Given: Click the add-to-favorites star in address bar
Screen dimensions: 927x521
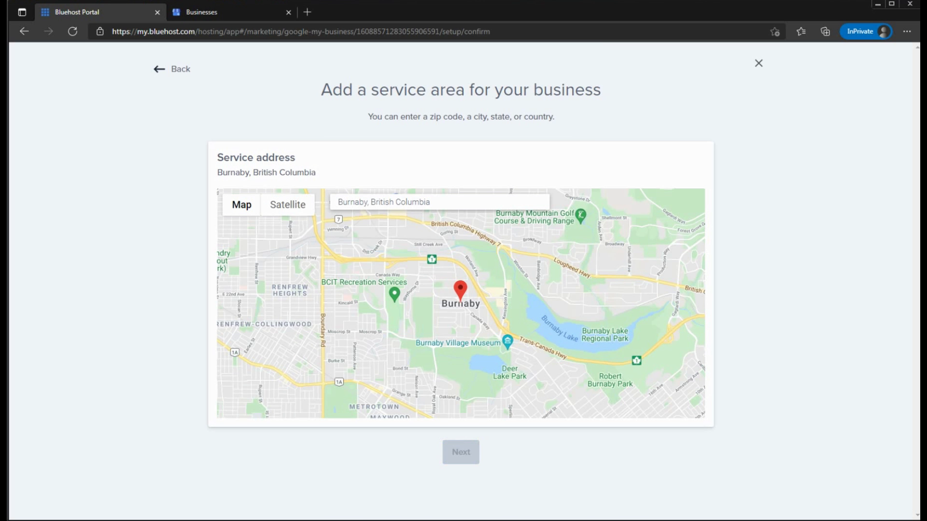Looking at the screenshot, I should tap(775, 31).
